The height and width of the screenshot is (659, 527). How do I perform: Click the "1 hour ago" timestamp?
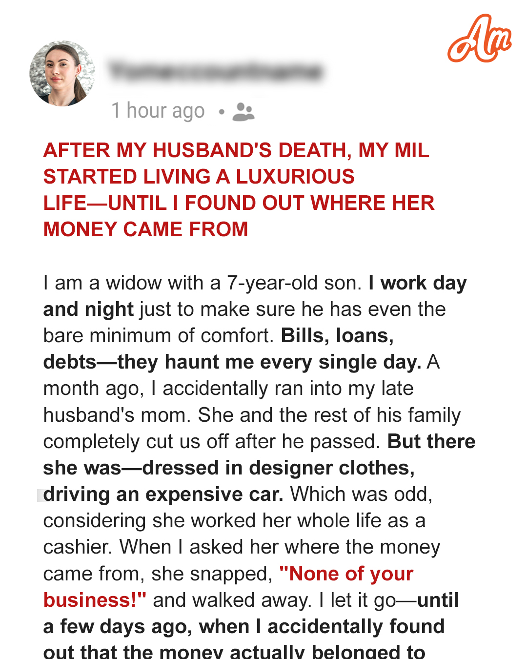(158, 111)
